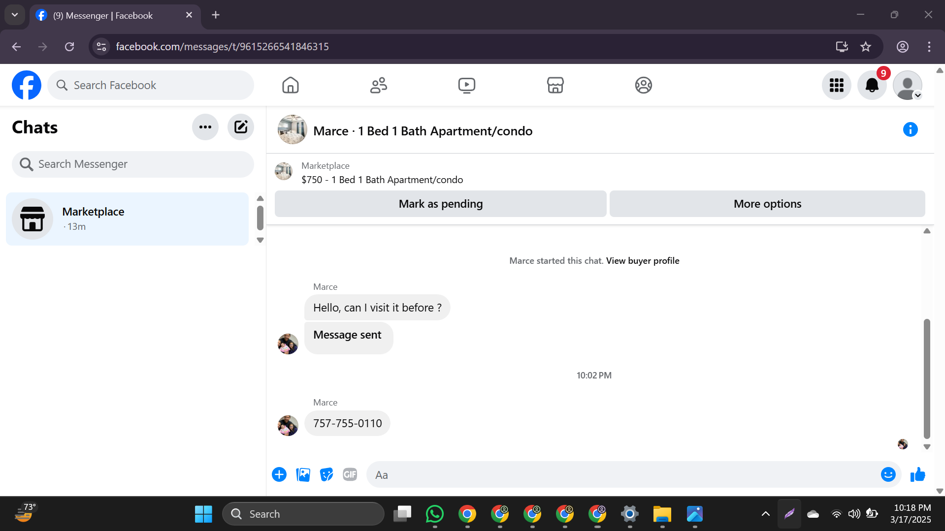Open the account profile menu
The width and height of the screenshot is (945, 531).
[x=908, y=85]
